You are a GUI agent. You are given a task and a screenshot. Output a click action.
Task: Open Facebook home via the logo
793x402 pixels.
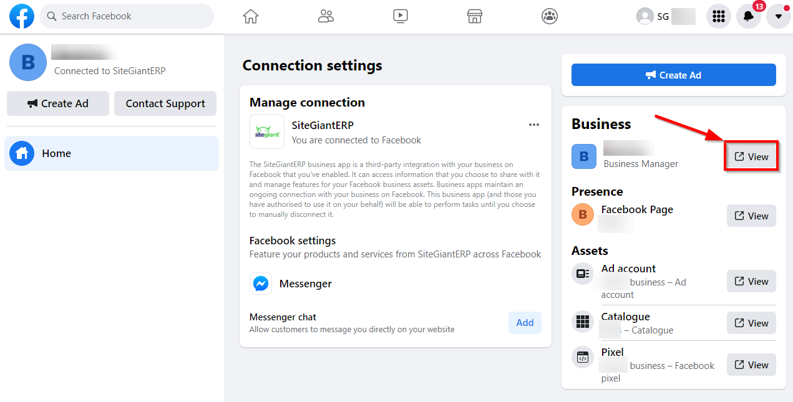[21, 16]
